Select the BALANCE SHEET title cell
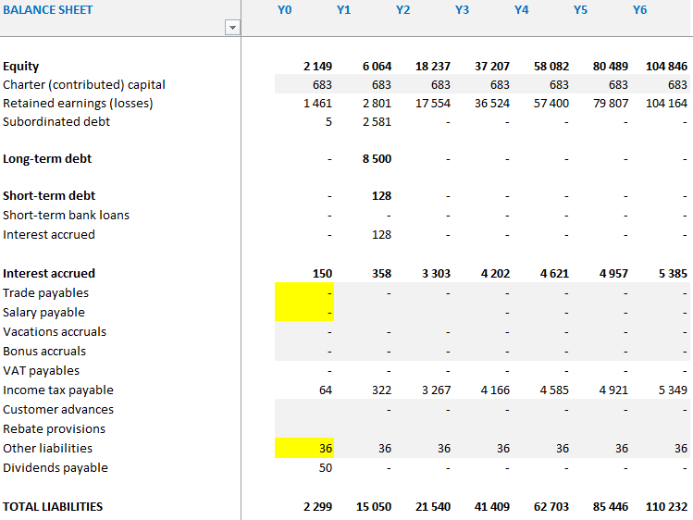The height and width of the screenshot is (520, 693). click(x=48, y=10)
